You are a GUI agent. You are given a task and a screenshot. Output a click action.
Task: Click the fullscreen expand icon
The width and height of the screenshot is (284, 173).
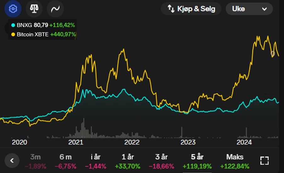coord(265,160)
